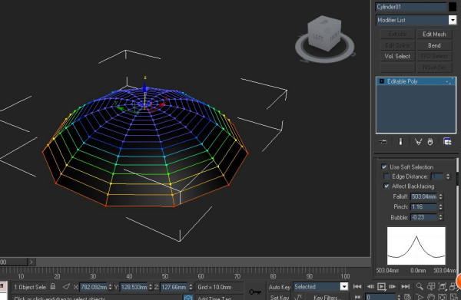
Task: Open Configure Modifier Sets icon
Action: coord(447,142)
